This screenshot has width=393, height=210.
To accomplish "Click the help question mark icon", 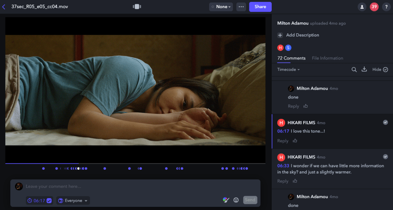I will [386, 7].
